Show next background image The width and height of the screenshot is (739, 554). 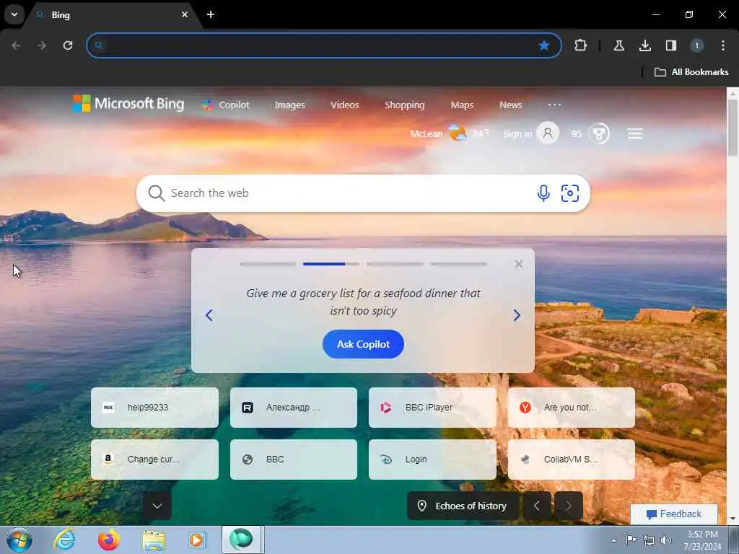tap(569, 506)
